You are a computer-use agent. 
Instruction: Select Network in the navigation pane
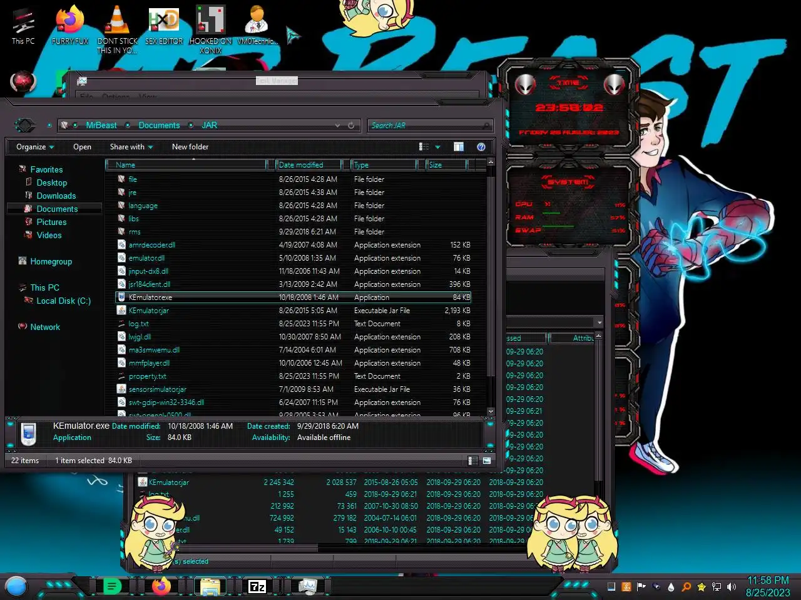[45, 327]
